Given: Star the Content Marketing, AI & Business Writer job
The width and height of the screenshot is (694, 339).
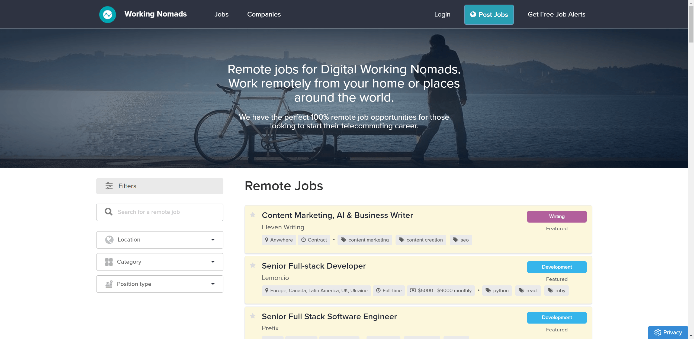Looking at the screenshot, I should point(253,215).
